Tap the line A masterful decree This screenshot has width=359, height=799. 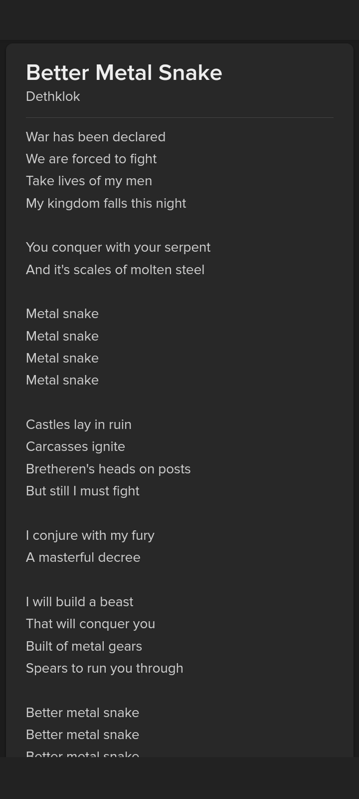[x=83, y=557]
